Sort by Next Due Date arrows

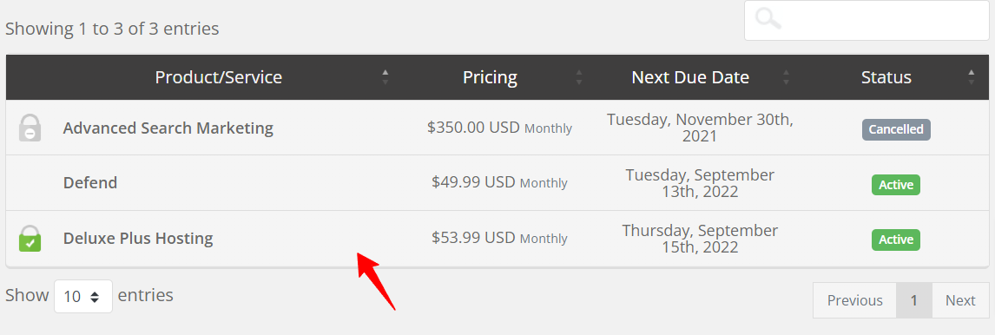(787, 77)
